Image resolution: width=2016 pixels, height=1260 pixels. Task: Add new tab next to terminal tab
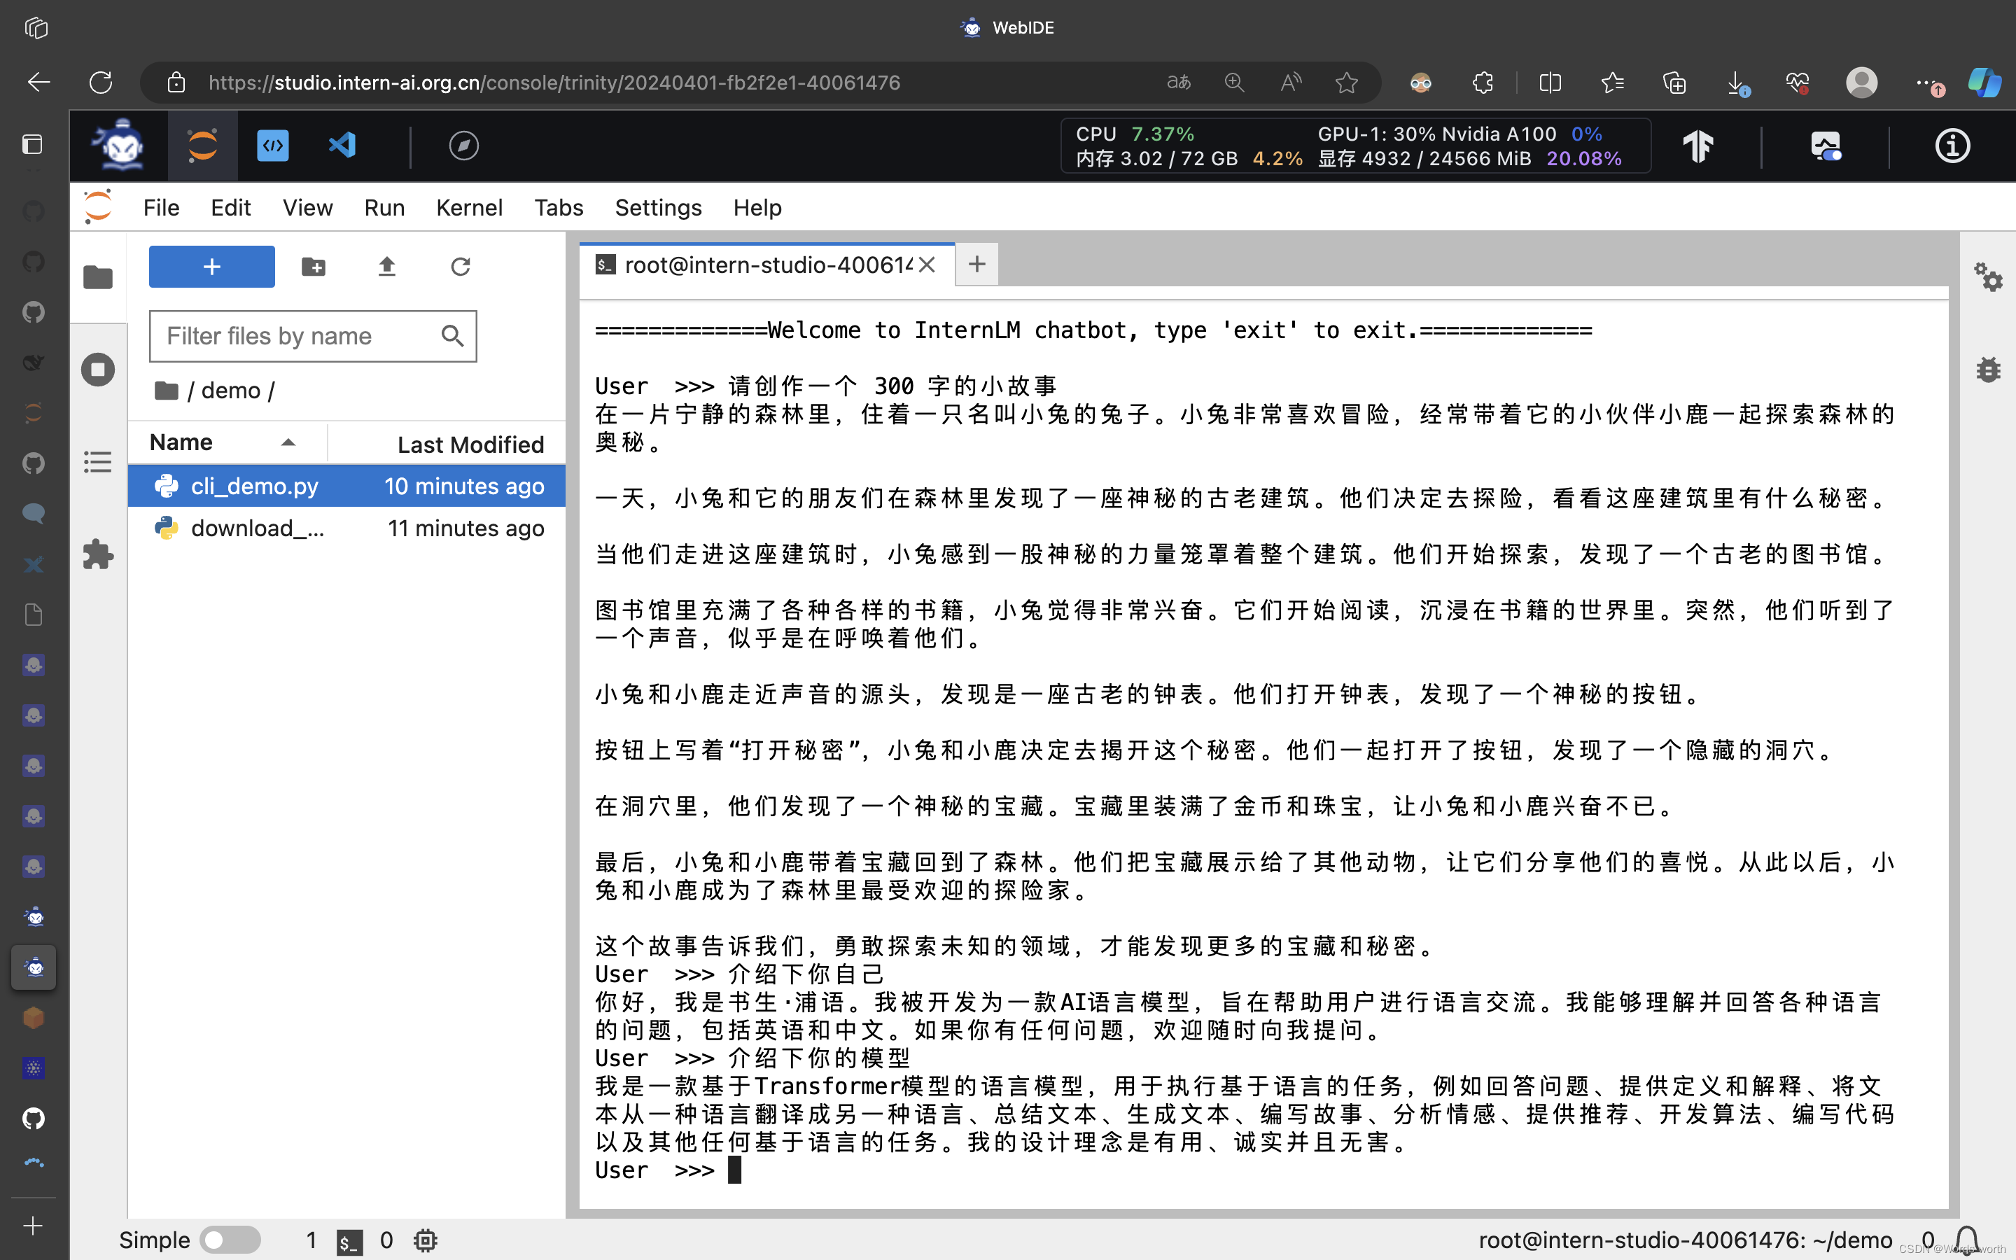[976, 265]
